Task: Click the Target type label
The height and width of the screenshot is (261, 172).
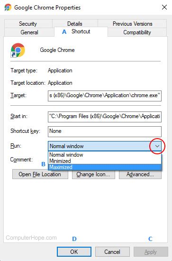Action: (x=24, y=70)
